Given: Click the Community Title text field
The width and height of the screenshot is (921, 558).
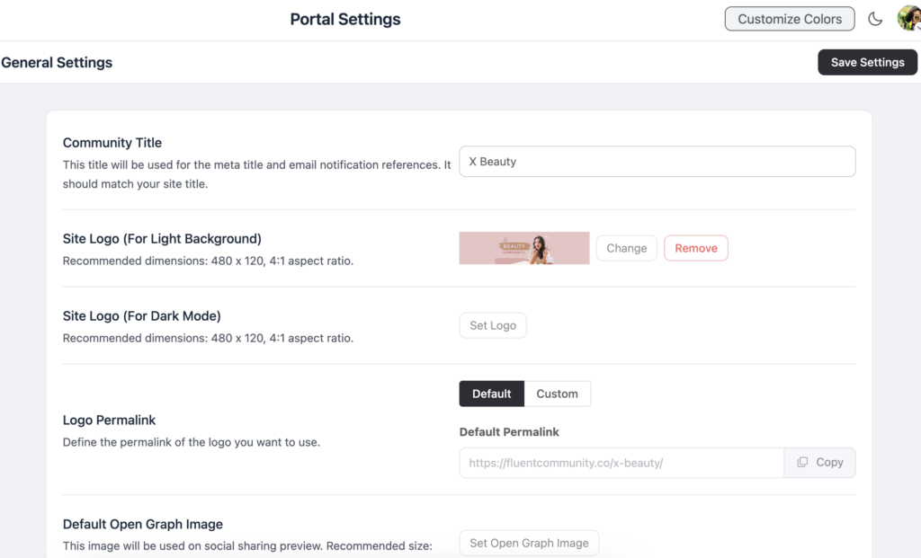Looking at the screenshot, I should coord(657,162).
